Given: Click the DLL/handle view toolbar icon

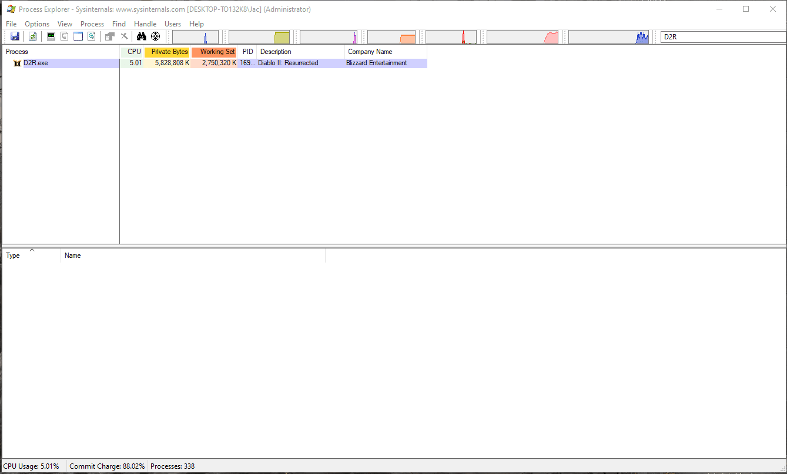Looking at the screenshot, I should click(x=92, y=36).
